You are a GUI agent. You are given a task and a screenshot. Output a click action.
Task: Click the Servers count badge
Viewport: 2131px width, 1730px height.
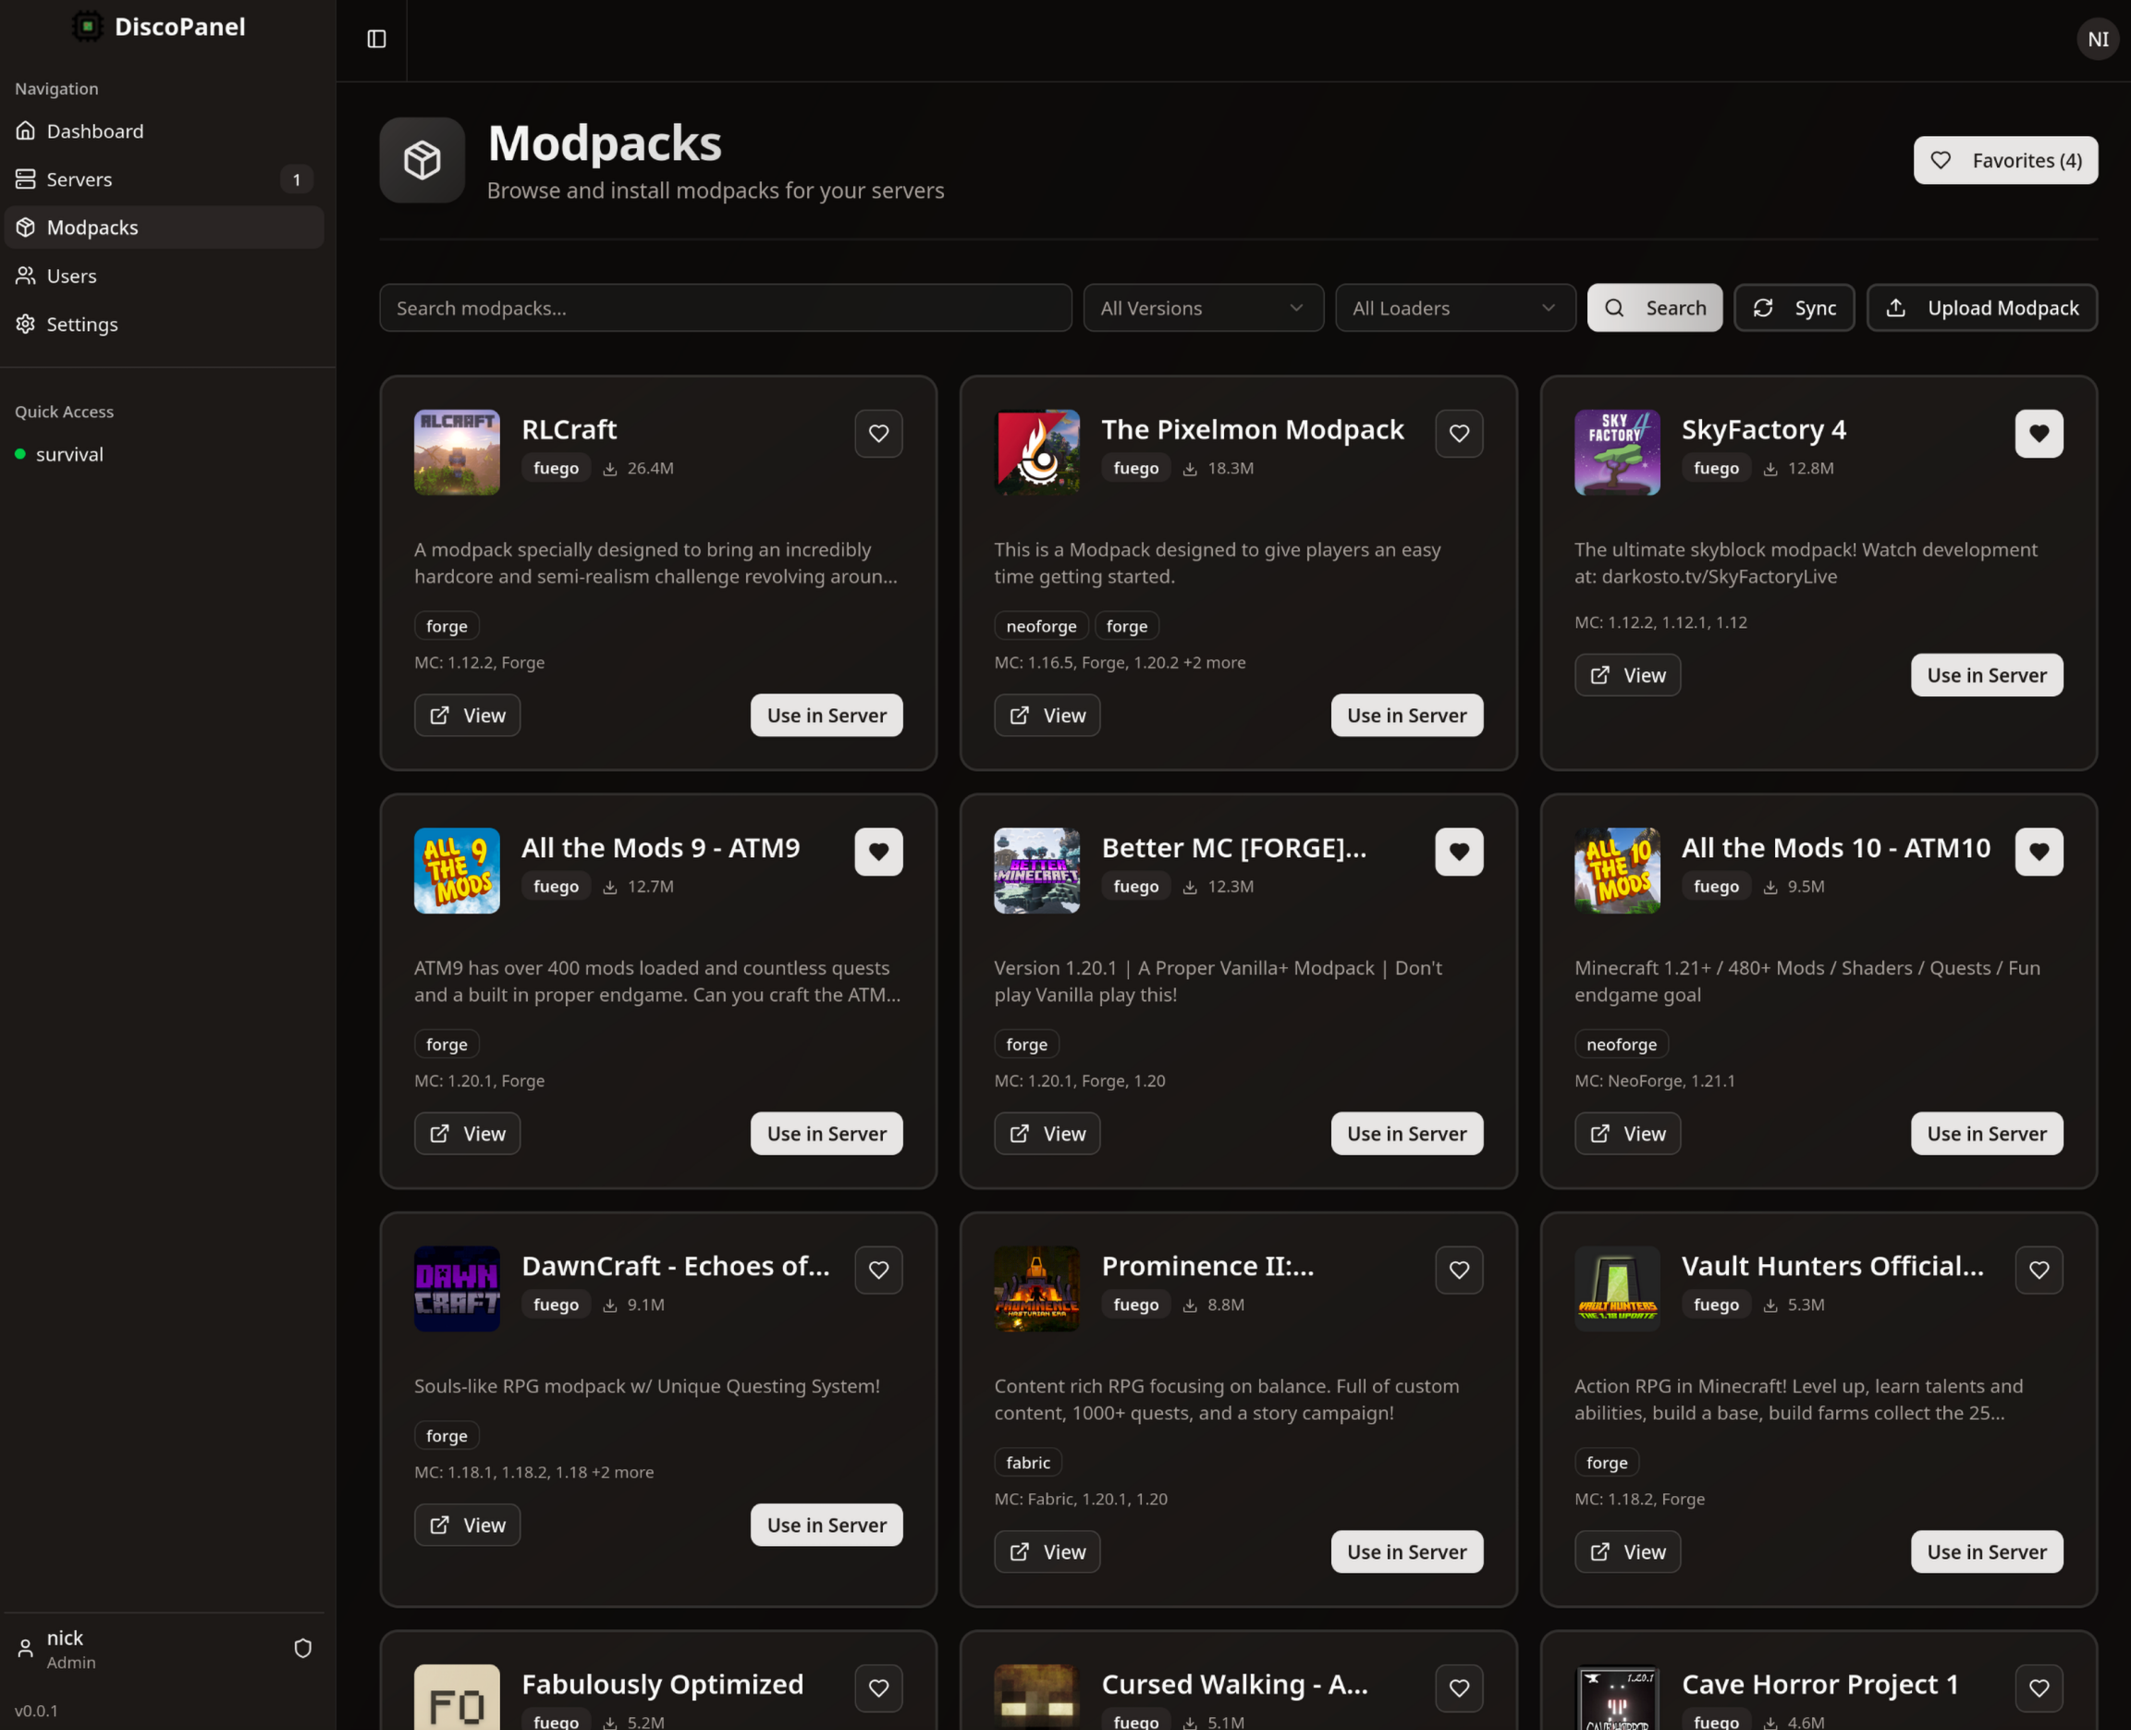tap(296, 179)
